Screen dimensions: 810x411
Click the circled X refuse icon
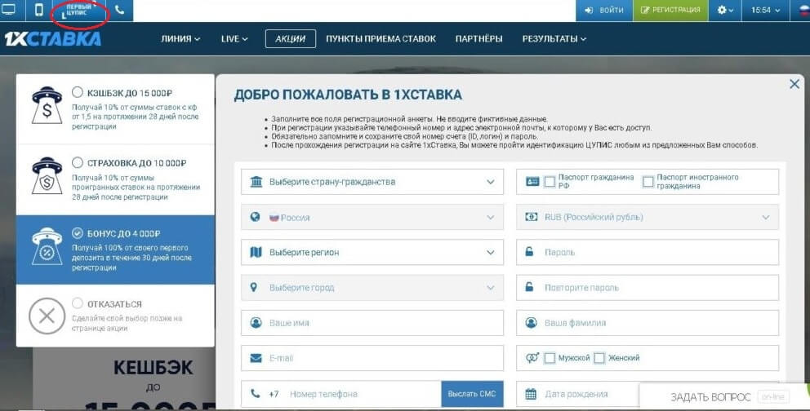(47, 316)
